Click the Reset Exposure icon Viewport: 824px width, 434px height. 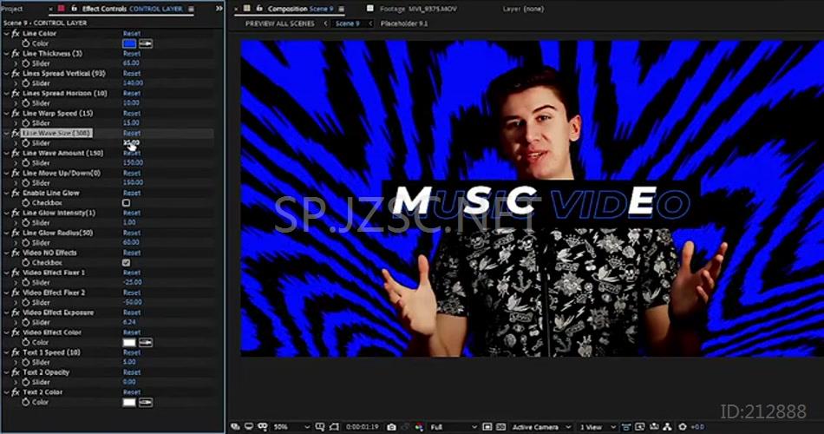click(x=683, y=427)
